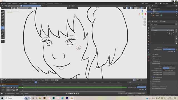Hide the selected Stroke object in outliner
The image size is (178, 100).
pos(176,12)
